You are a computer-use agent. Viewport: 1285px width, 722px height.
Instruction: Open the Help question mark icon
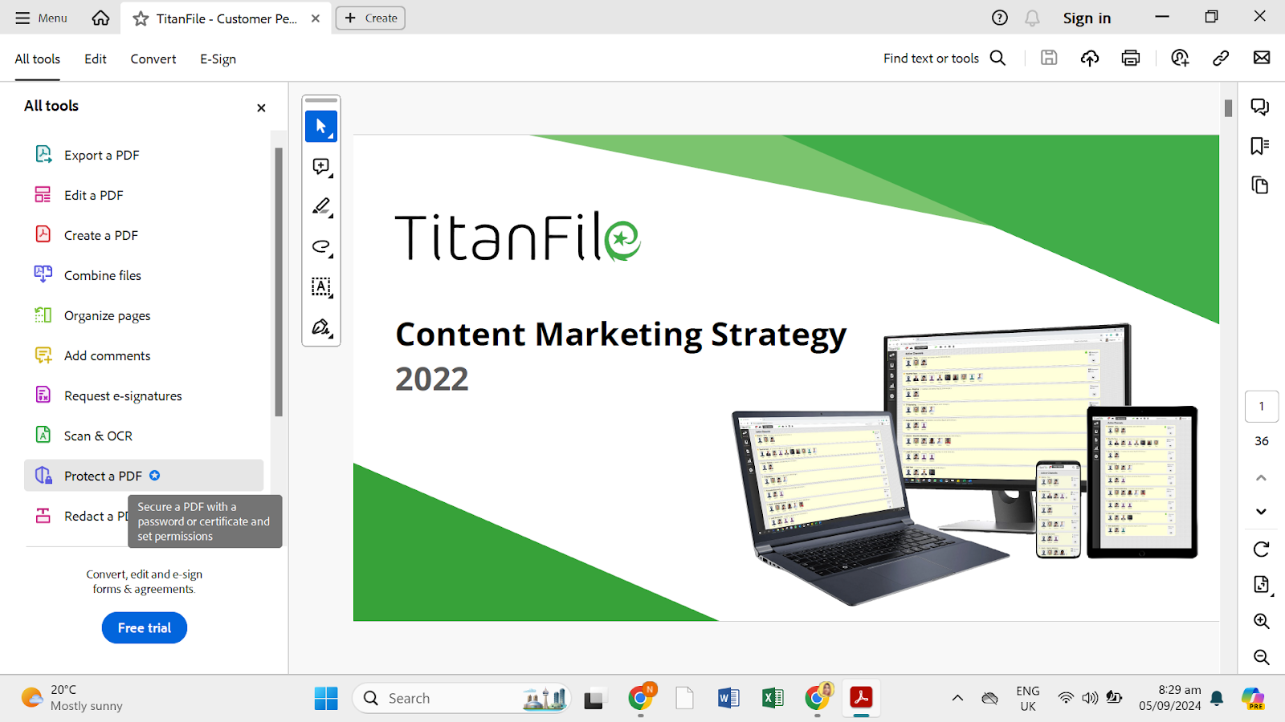point(1000,18)
